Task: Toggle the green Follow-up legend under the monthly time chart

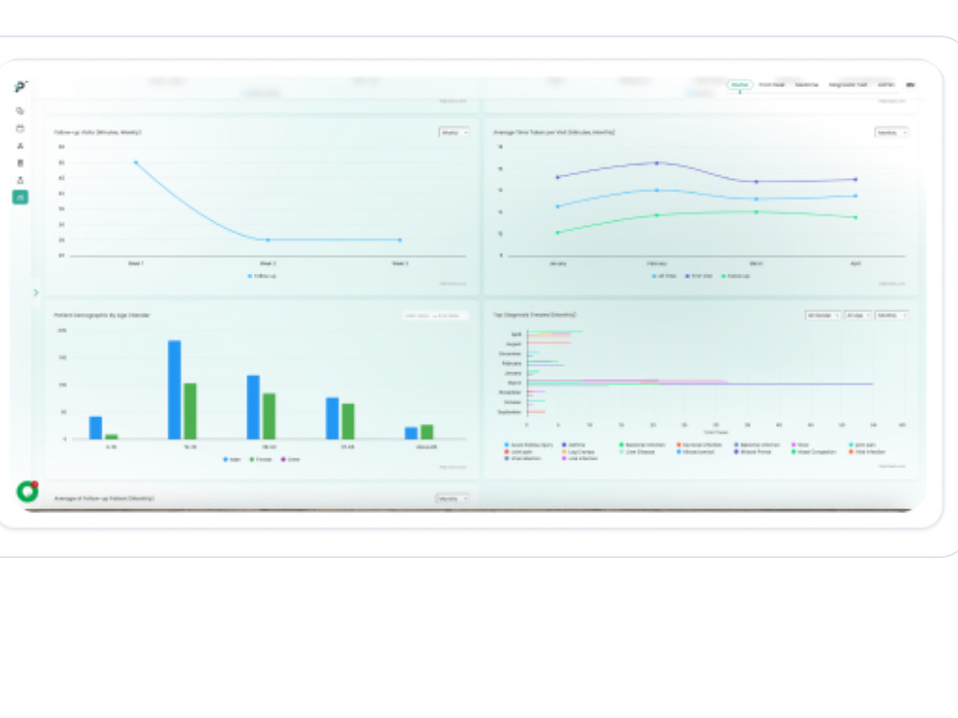Action: pos(736,276)
